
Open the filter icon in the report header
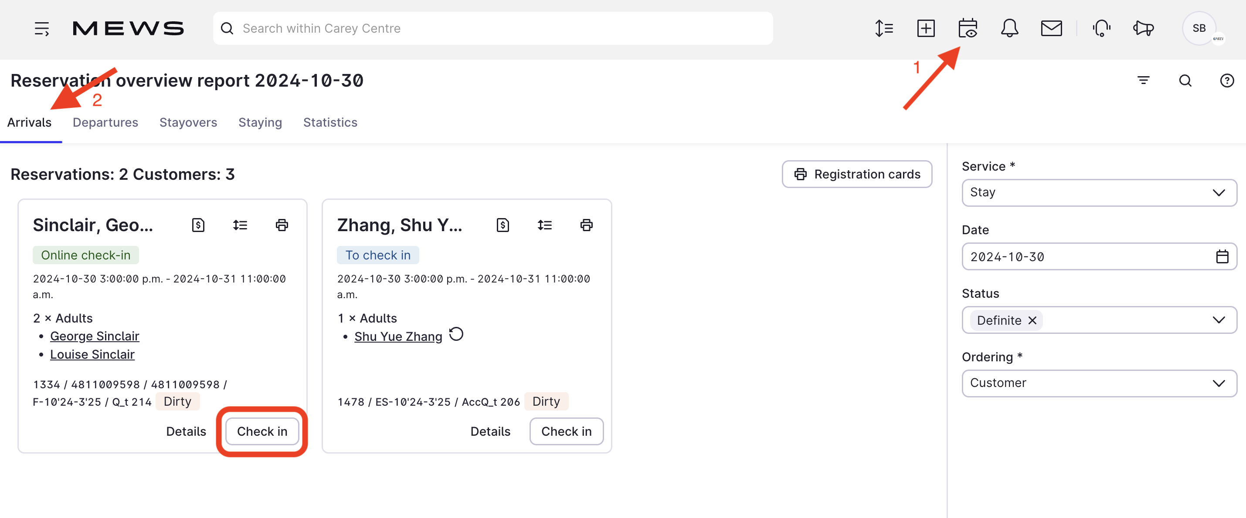tap(1144, 81)
